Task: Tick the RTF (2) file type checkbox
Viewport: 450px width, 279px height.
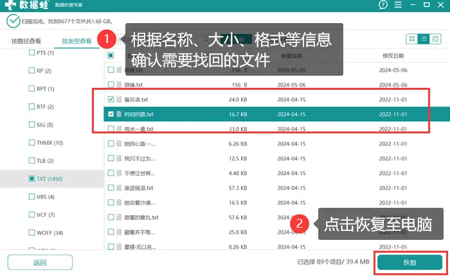Action: pyautogui.click(x=32, y=106)
